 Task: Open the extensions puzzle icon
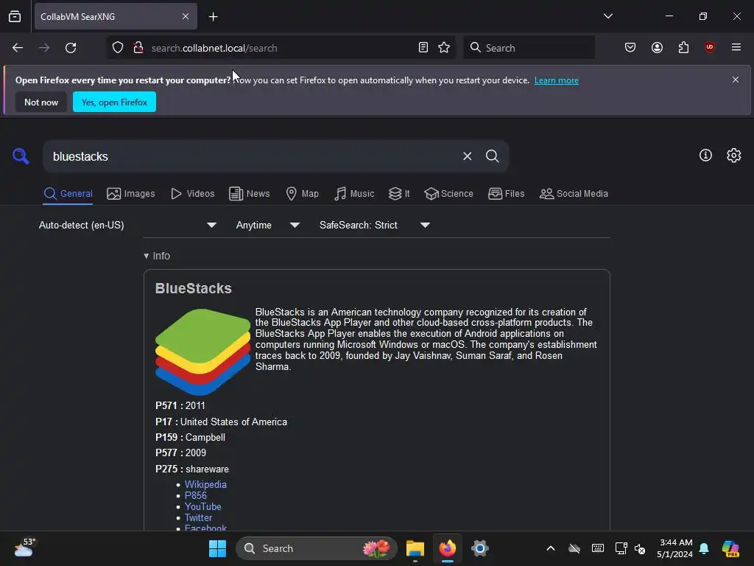click(683, 48)
